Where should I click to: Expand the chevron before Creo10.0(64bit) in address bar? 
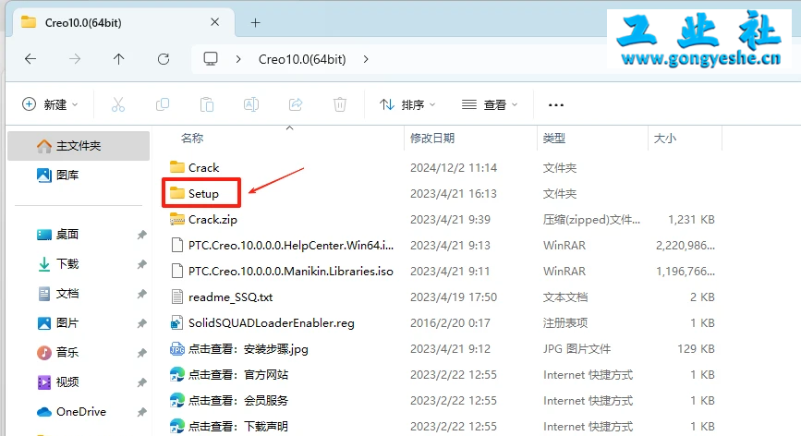(238, 59)
